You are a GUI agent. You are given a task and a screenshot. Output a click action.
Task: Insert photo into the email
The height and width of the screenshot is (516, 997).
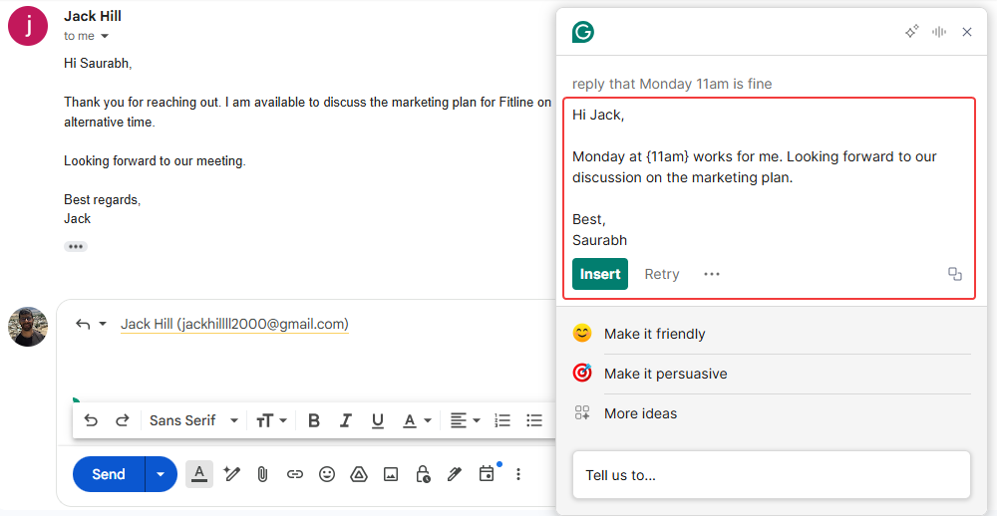click(x=391, y=474)
